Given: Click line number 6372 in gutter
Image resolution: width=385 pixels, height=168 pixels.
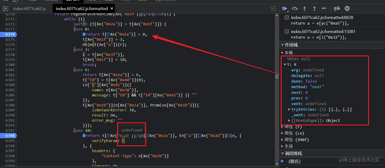Looking at the screenshot, I should click(x=10, y=24).
